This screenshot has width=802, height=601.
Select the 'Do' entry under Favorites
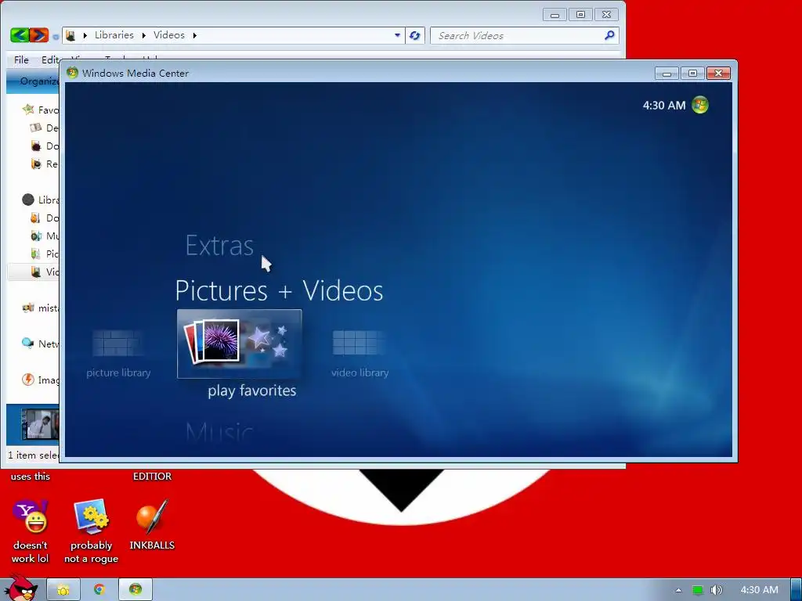pos(44,146)
